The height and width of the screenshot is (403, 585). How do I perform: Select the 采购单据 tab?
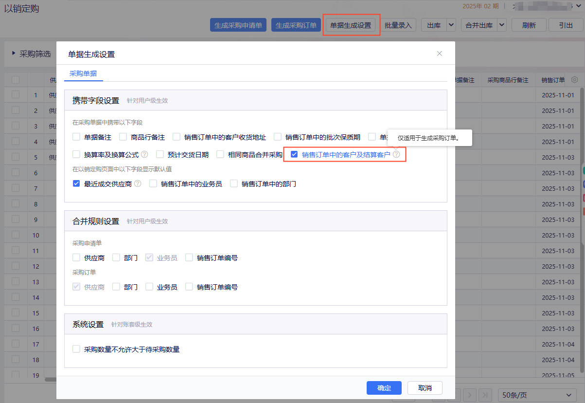point(83,74)
